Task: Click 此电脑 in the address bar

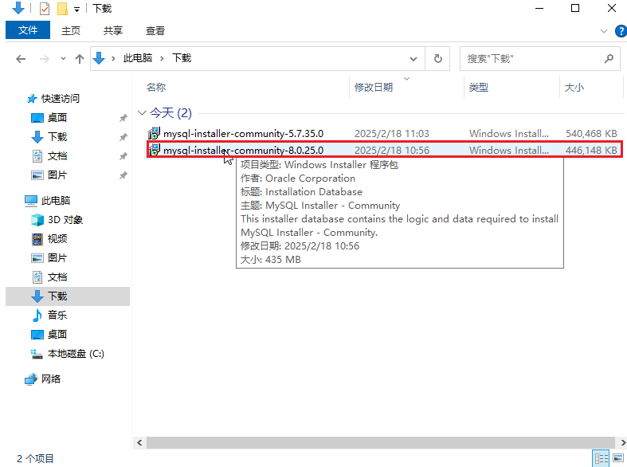Action: click(138, 58)
